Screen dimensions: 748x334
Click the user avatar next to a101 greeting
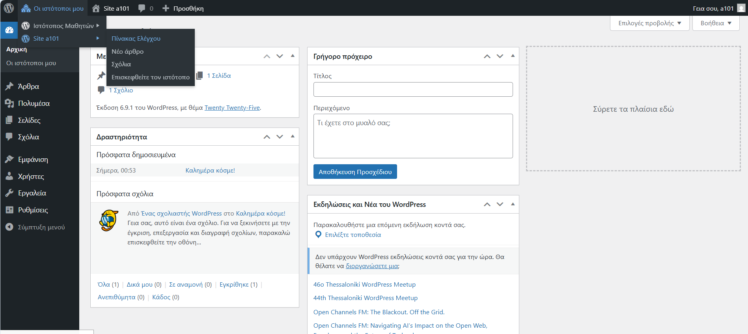click(741, 8)
